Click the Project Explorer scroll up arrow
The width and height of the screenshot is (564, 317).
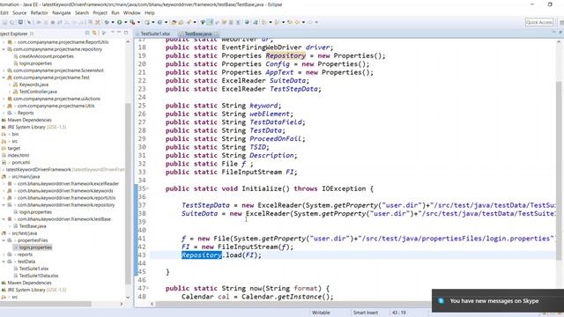128,42
